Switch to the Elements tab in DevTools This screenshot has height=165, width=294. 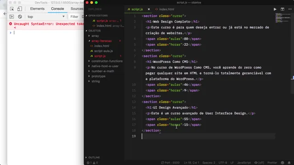(x=37, y=9)
